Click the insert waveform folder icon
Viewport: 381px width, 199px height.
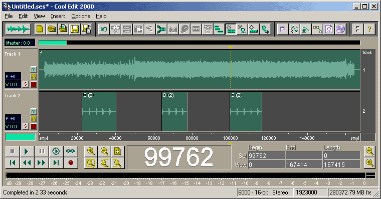click(63, 29)
